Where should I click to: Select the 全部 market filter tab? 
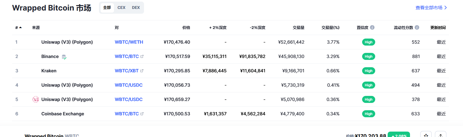coord(107,8)
